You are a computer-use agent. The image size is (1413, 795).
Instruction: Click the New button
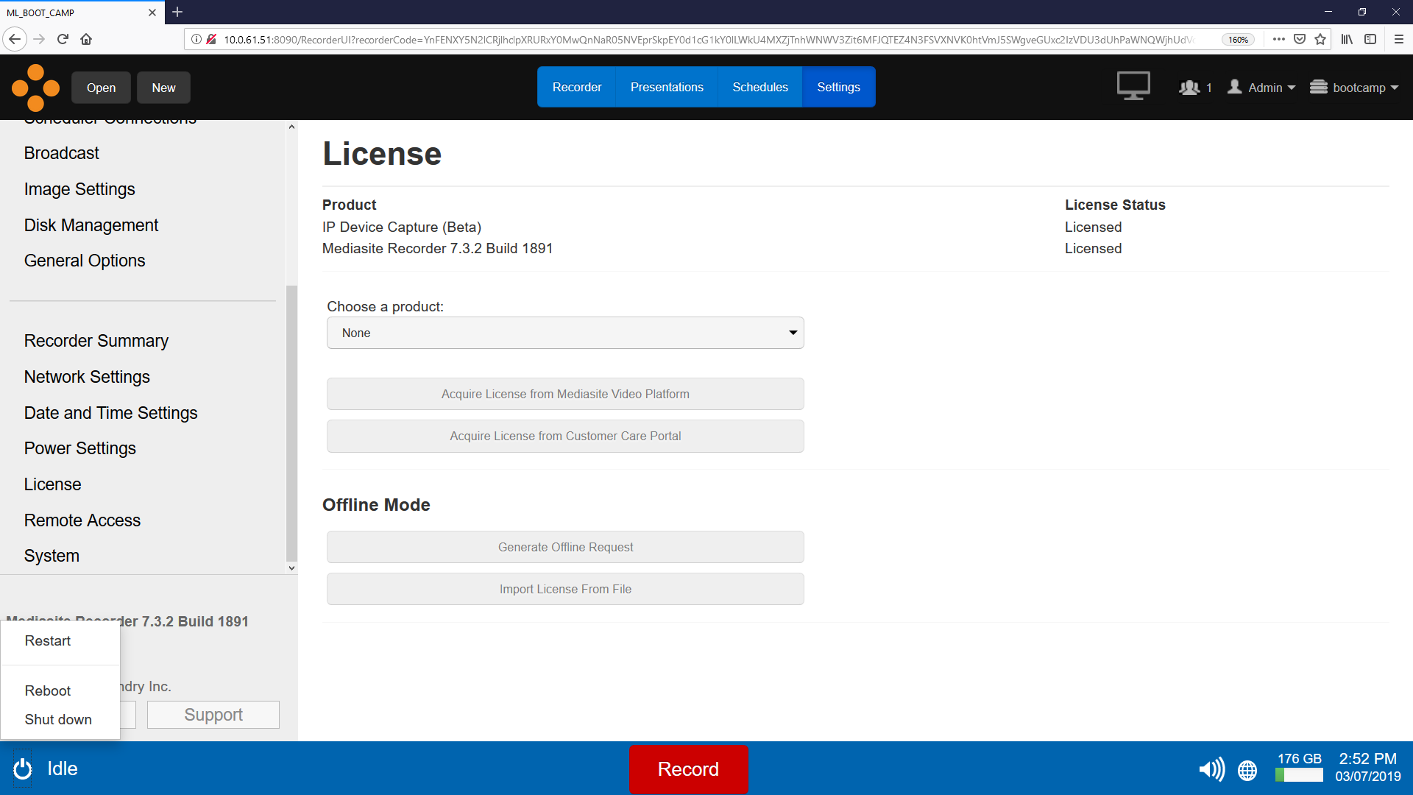[163, 88]
